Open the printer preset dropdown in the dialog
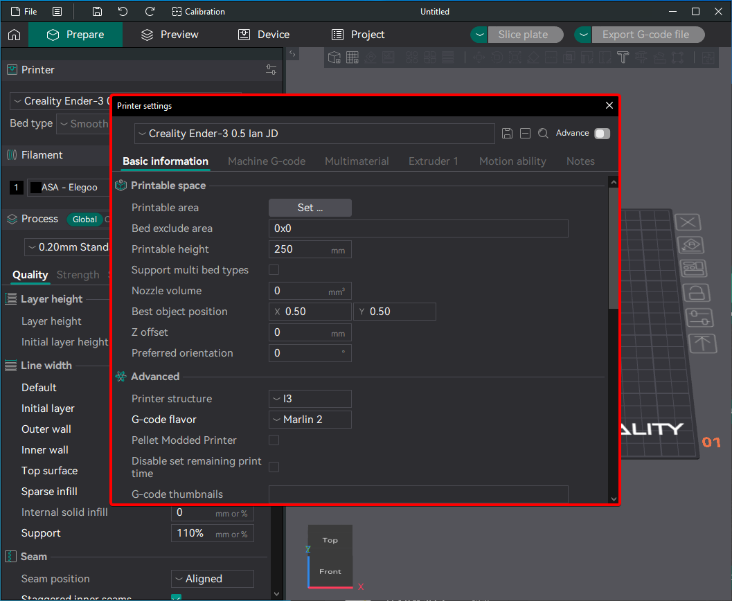Screen dimensions: 732x601 coord(314,134)
